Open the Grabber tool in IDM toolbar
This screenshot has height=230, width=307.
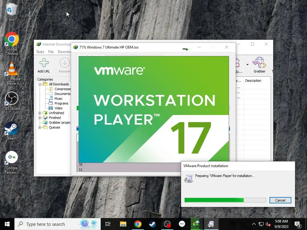click(259, 65)
